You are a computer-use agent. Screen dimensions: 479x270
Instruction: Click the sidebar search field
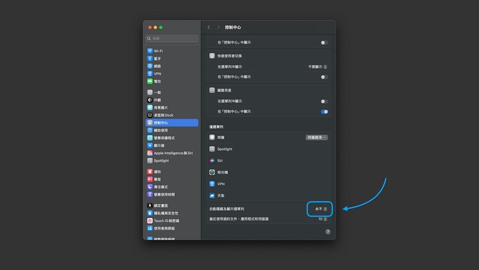171,38
